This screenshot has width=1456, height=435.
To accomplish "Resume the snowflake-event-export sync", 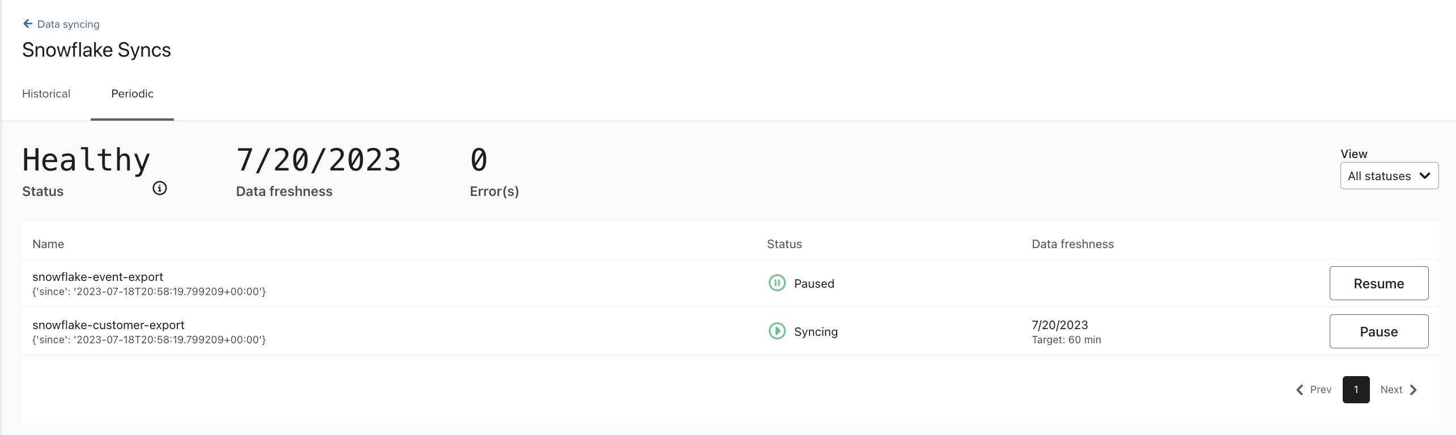I will coord(1378,283).
